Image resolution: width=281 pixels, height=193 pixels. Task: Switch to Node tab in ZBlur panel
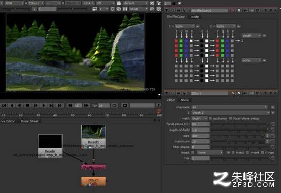184,100
